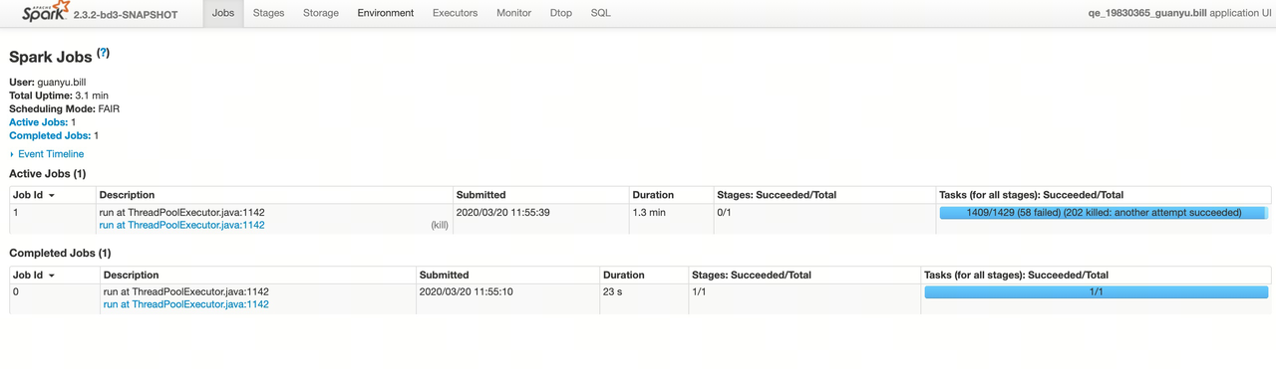This screenshot has height=369, width=1276.
Task: Go to the Environment tab
Action: click(386, 13)
